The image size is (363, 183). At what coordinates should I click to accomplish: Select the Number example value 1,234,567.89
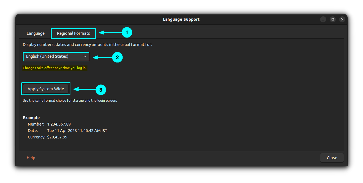pyautogui.click(x=58, y=124)
